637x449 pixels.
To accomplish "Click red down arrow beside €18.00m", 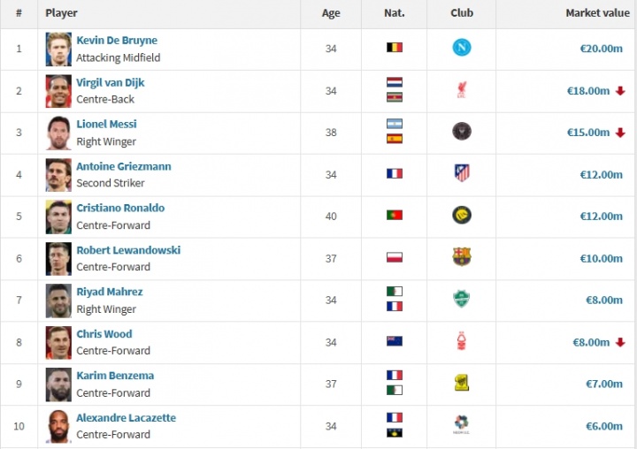I will (x=620, y=91).
